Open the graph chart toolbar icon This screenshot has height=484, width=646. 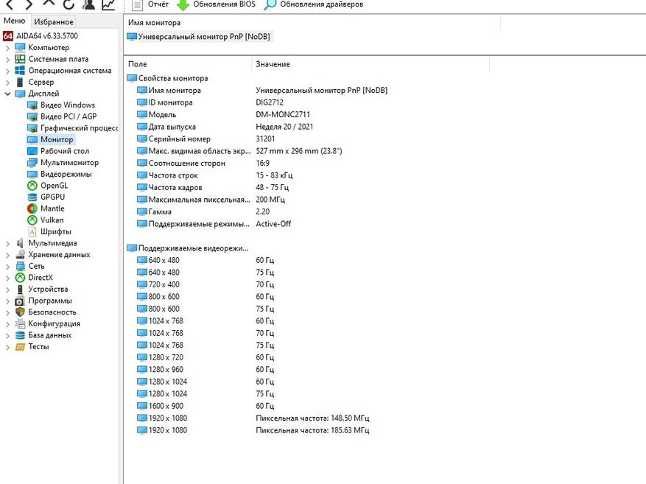(x=108, y=4)
